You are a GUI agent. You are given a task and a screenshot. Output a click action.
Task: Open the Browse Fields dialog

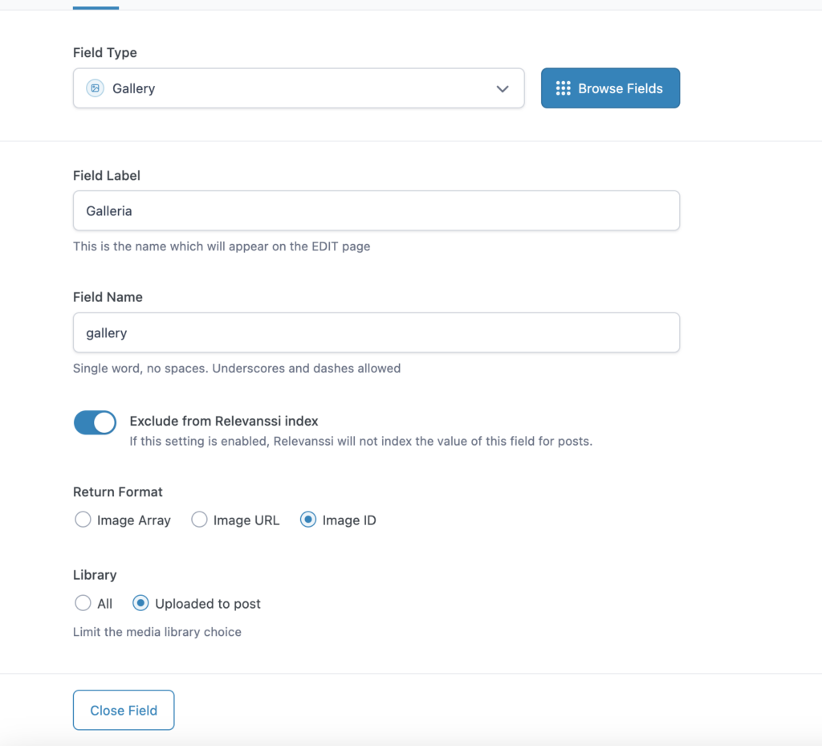point(610,88)
